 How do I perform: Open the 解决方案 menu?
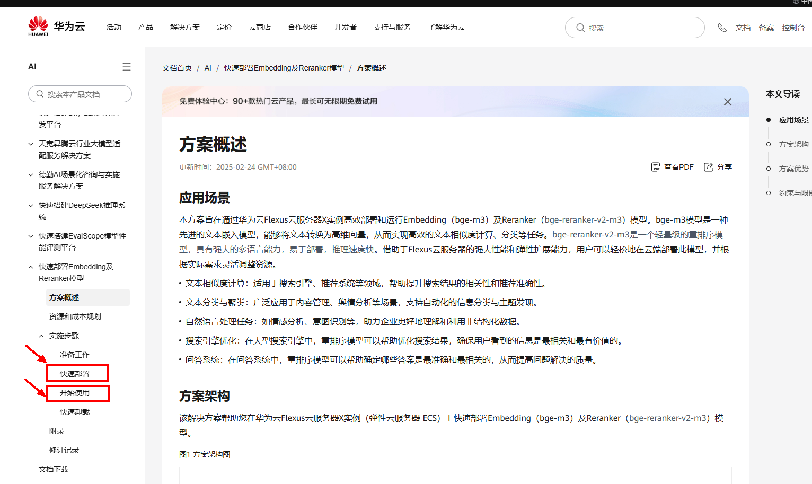coord(185,27)
